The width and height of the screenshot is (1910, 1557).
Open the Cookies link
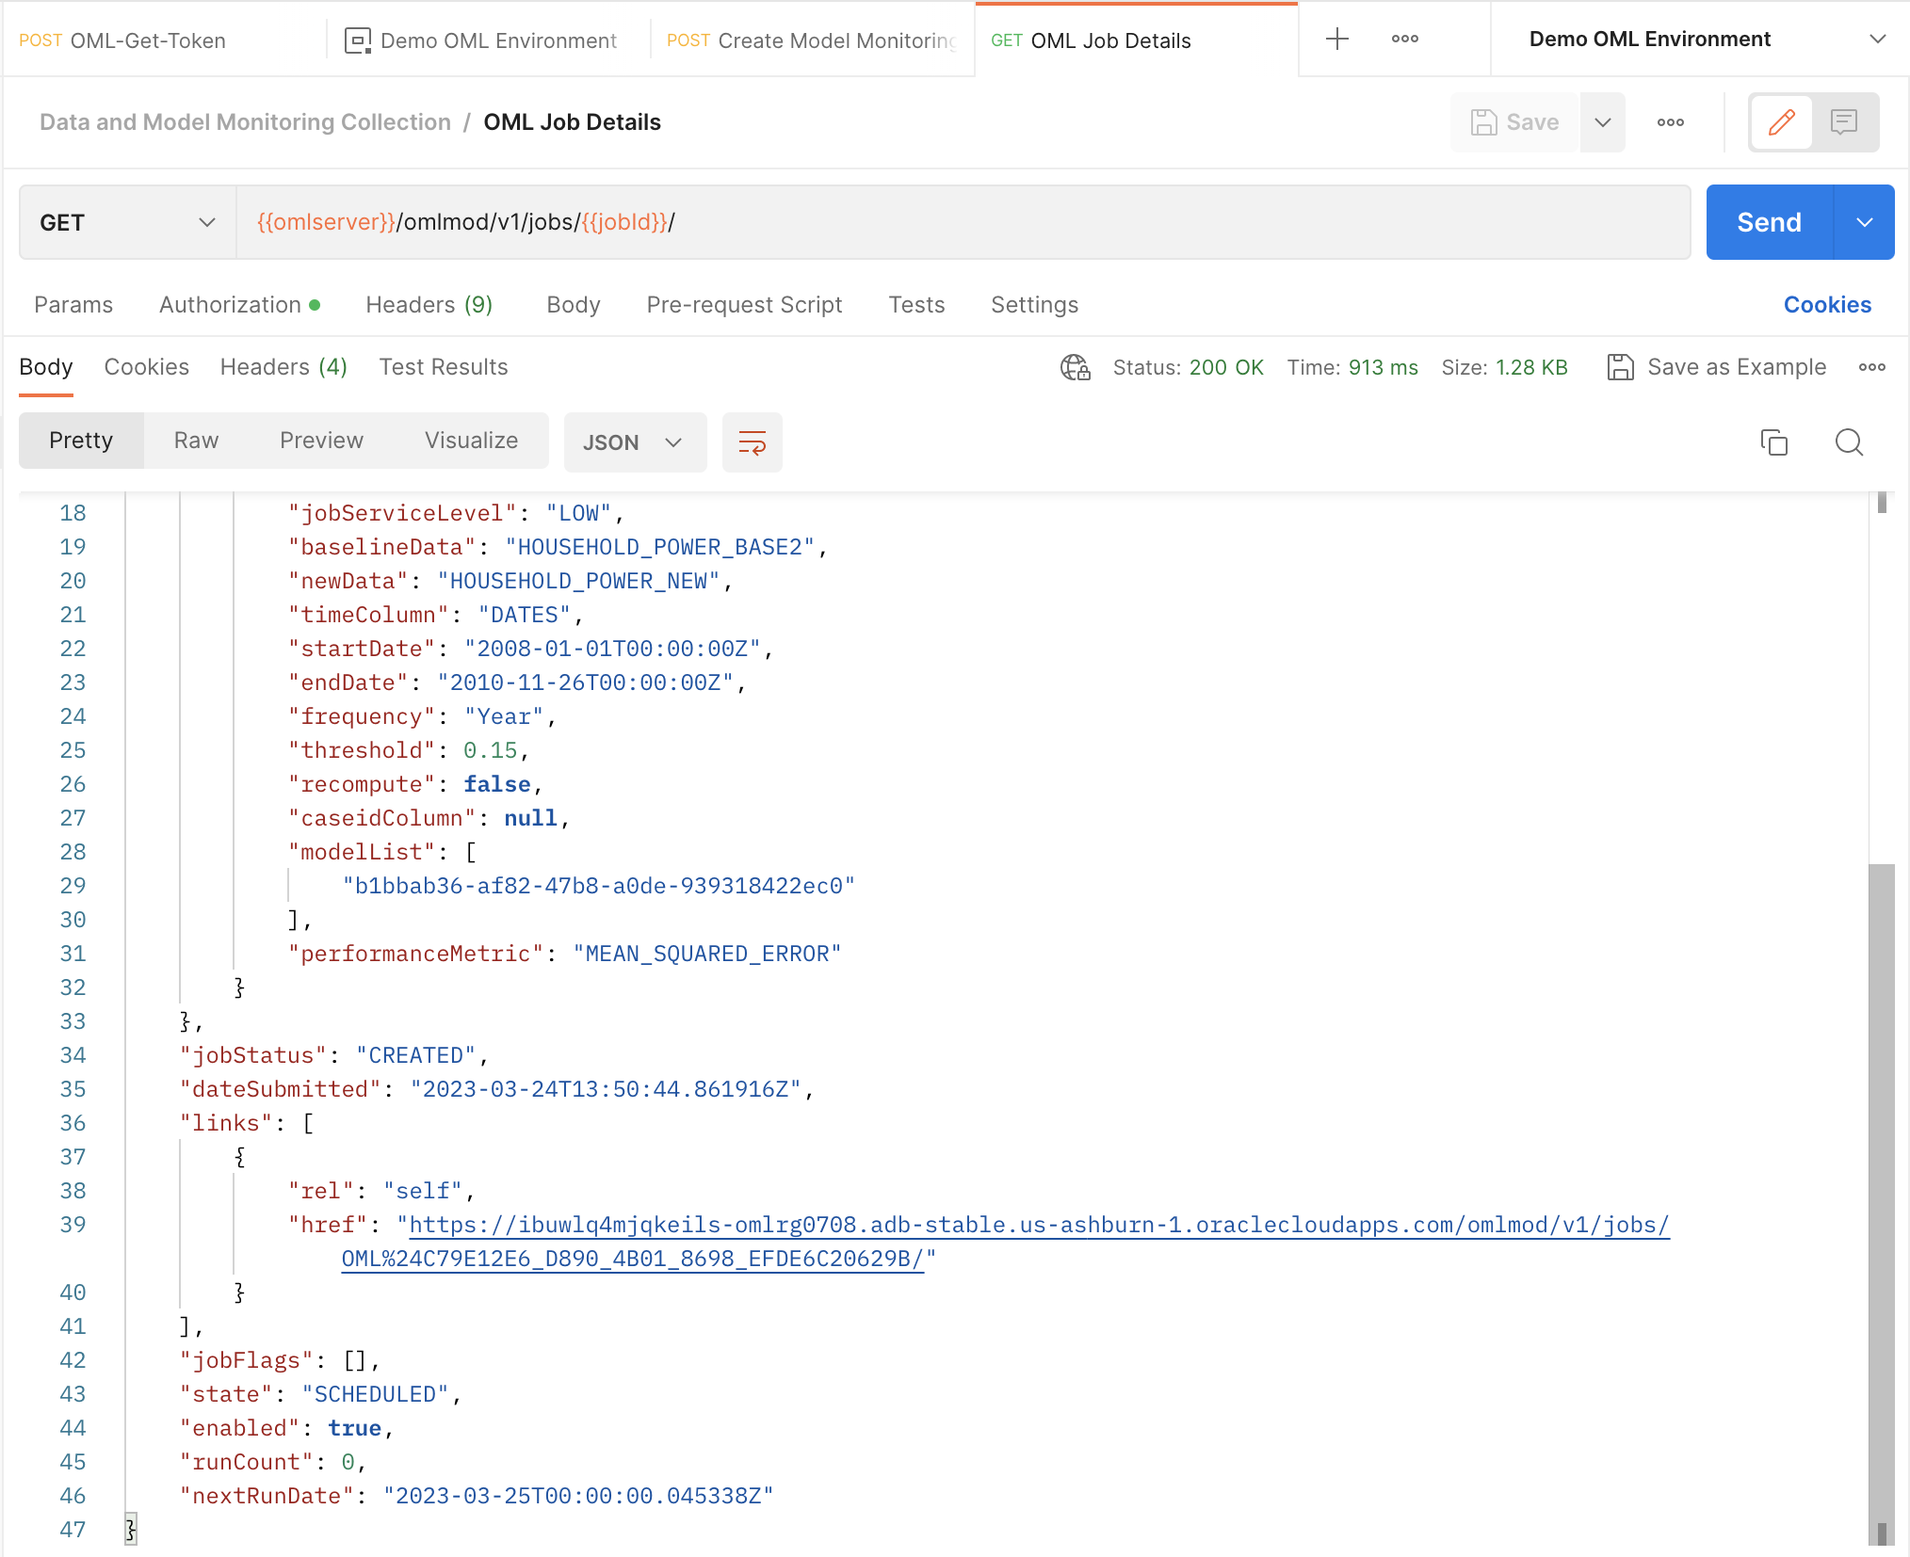(1826, 305)
